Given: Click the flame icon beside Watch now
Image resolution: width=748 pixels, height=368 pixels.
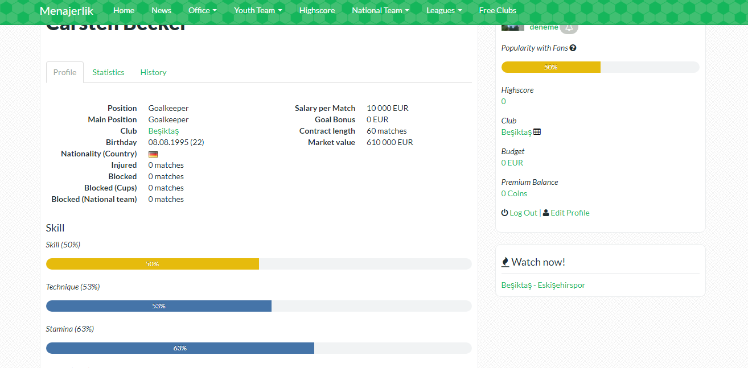Looking at the screenshot, I should coord(505,262).
